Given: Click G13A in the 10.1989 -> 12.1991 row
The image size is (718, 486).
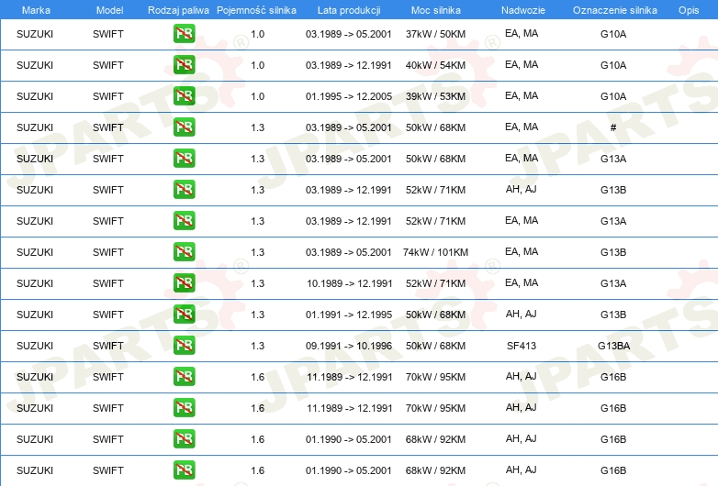Looking at the screenshot, I should click(613, 283).
